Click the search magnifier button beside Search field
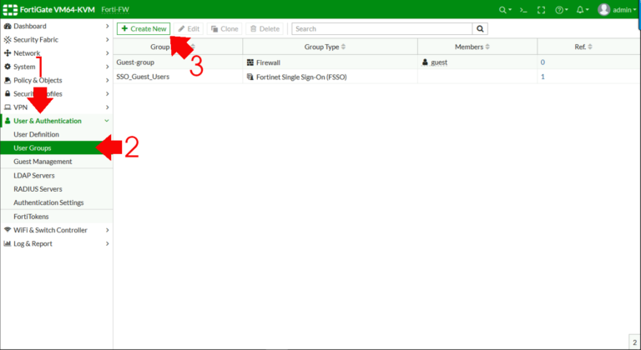Image resolution: width=641 pixels, height=350 pixels. pos(480,28)
